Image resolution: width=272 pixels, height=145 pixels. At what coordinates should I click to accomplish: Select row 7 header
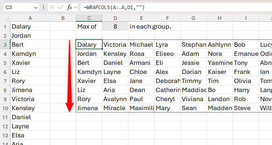tap(5, 81)
